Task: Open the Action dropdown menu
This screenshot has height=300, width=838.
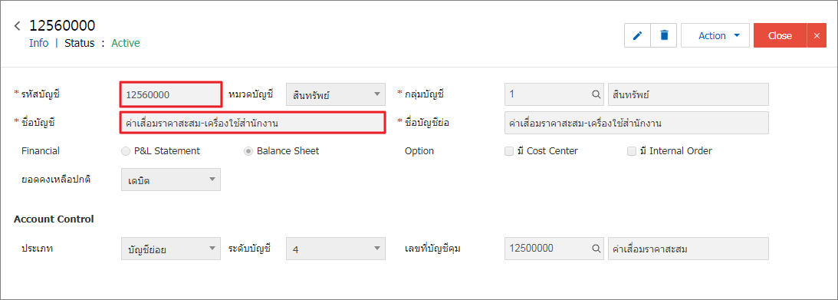Action: pyautogui.click(x=715, y=35)
